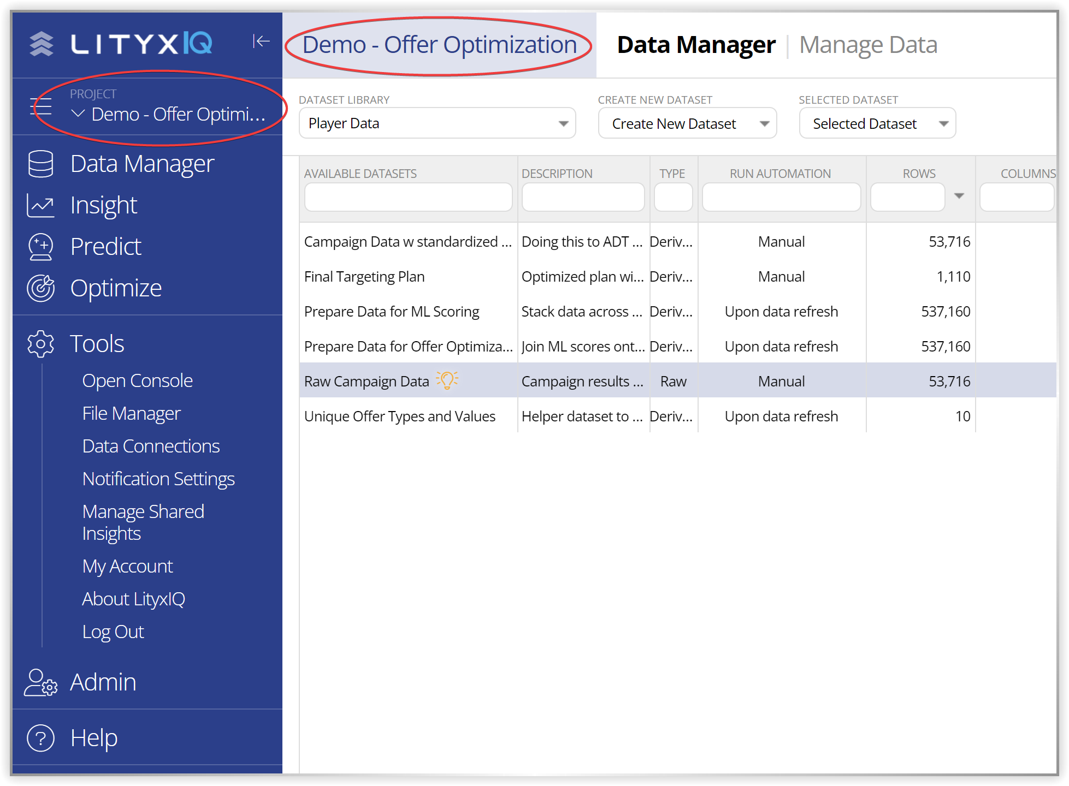Open Data Connections

(x=151, y=446)
